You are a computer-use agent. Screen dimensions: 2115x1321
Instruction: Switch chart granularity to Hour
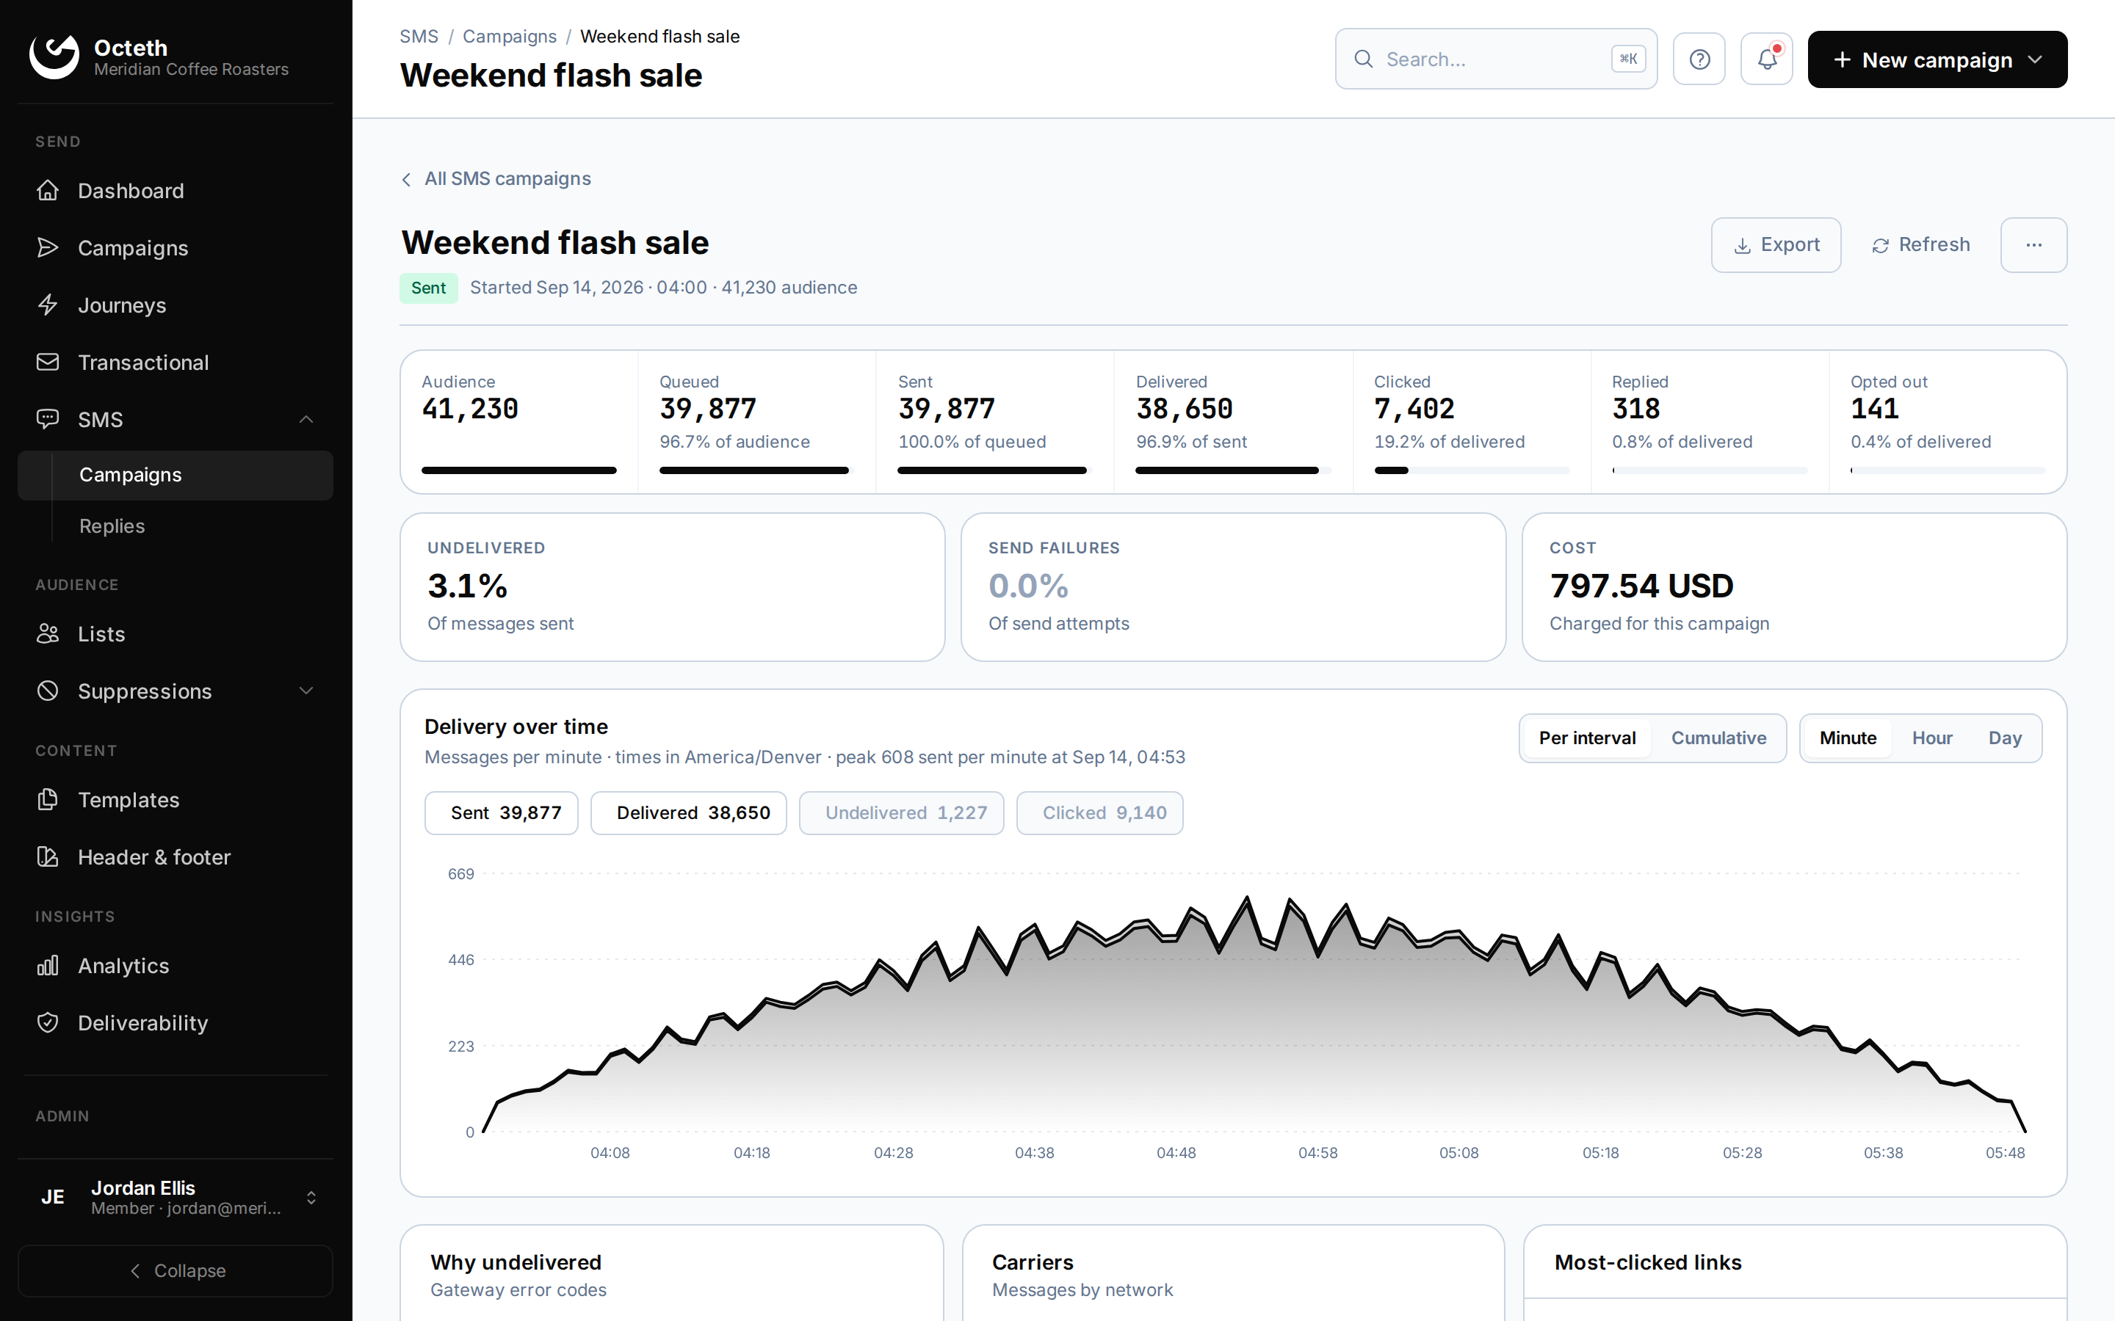point(1931,738)
